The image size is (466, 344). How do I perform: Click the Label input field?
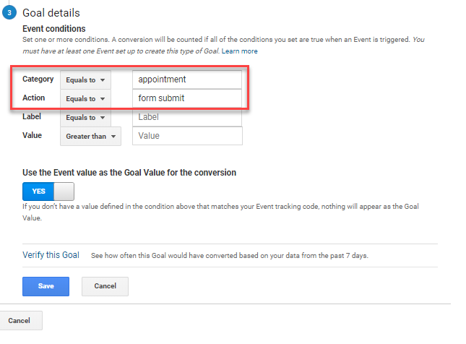click(x=187, y=117)
